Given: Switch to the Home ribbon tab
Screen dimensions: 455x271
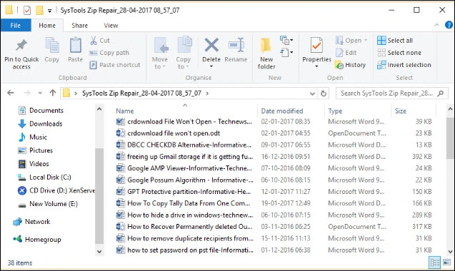Looking at the screenshot, I should (x=47, y=26).
